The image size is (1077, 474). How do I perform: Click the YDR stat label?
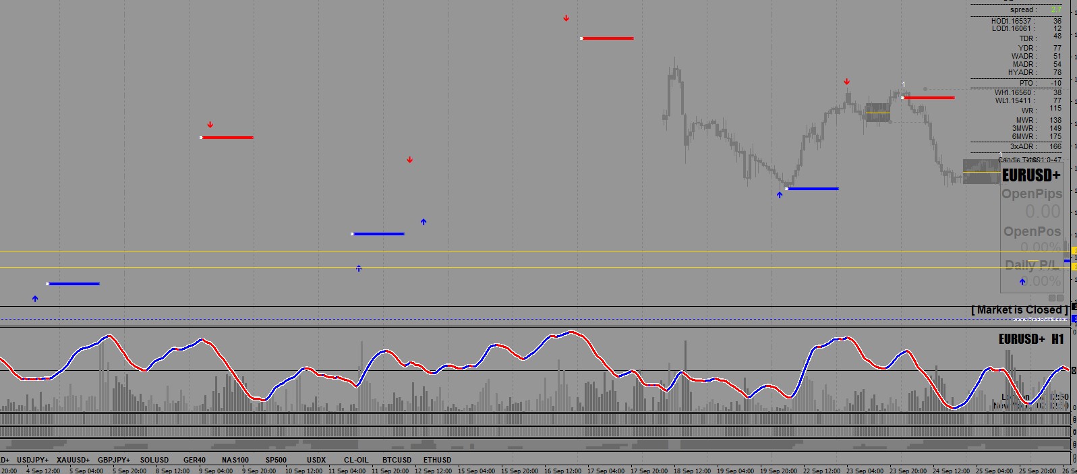coord(1026,48)
